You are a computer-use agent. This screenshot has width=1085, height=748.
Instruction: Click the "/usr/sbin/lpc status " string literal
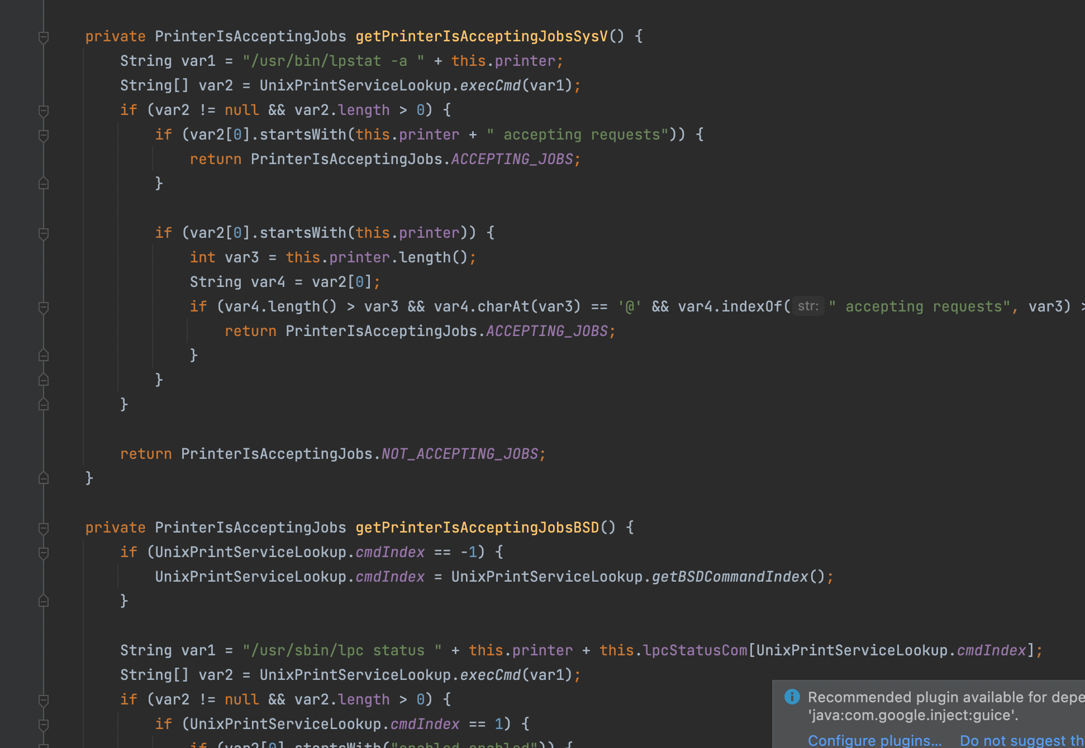coord(342,650)
